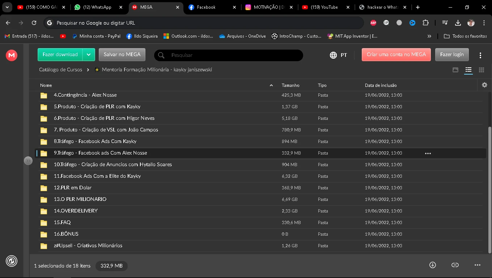Screen dimensions: 492x278
Task: Open the image gallery view
Action: coord(455,70)
